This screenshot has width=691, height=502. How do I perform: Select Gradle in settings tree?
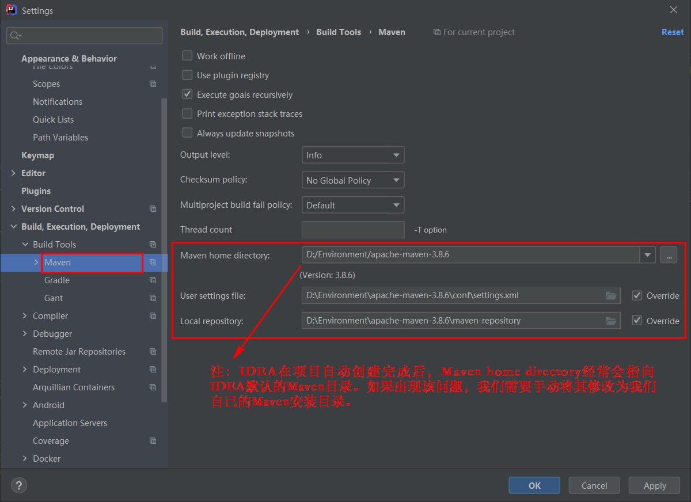click(x=57, y=280)
